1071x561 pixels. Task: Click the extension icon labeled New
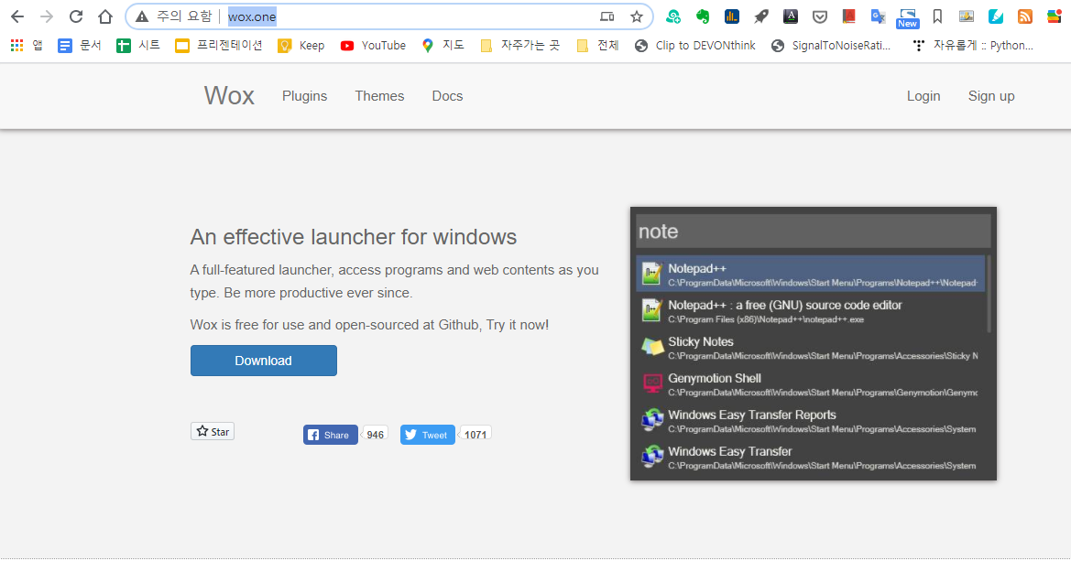point(907,18)
